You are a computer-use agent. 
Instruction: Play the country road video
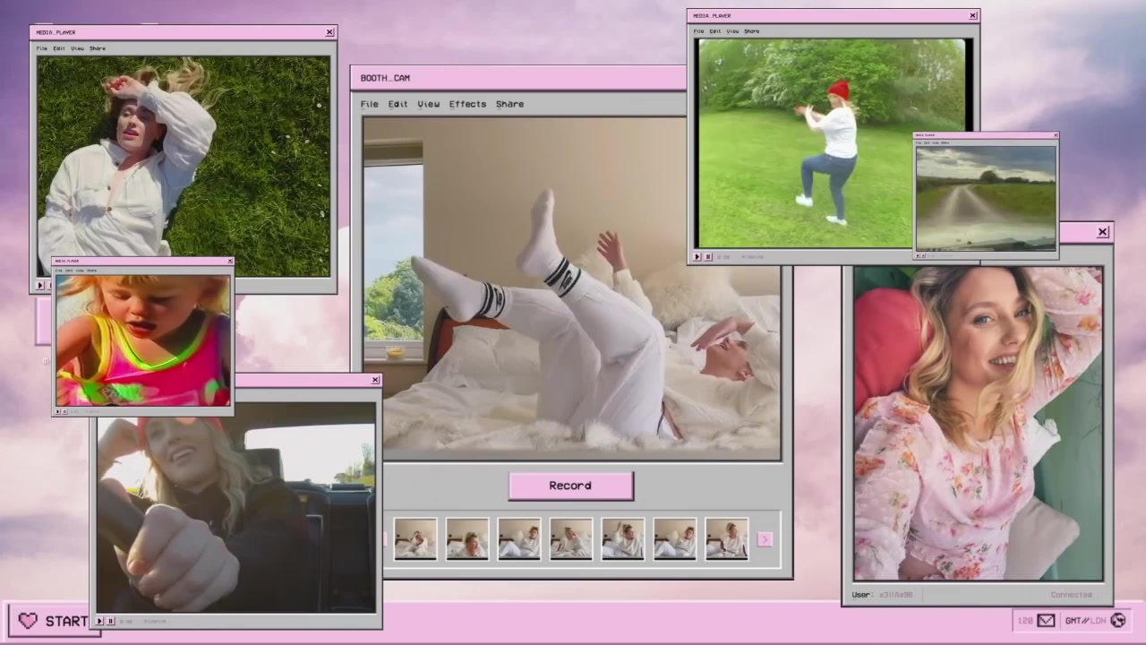tap(918, 255)
